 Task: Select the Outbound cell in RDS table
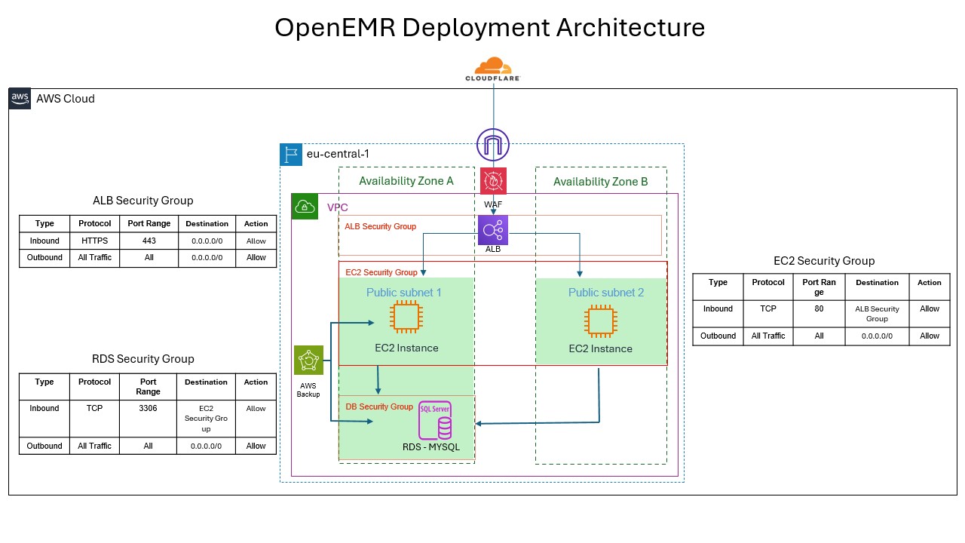[x=44, y=446]
